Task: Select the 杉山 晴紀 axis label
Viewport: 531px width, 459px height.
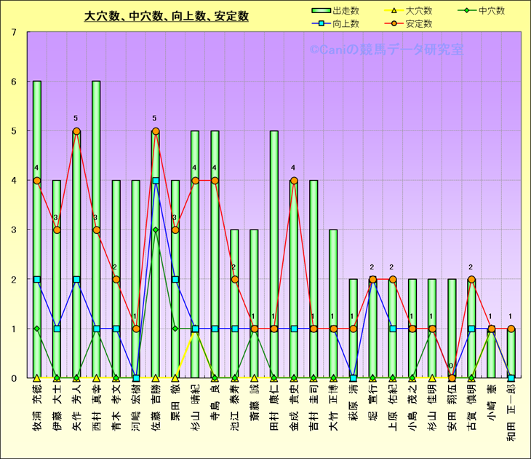Action: pos(195,404)
